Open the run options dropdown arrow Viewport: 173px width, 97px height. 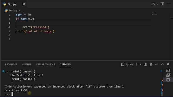click(x=157, y=4)
